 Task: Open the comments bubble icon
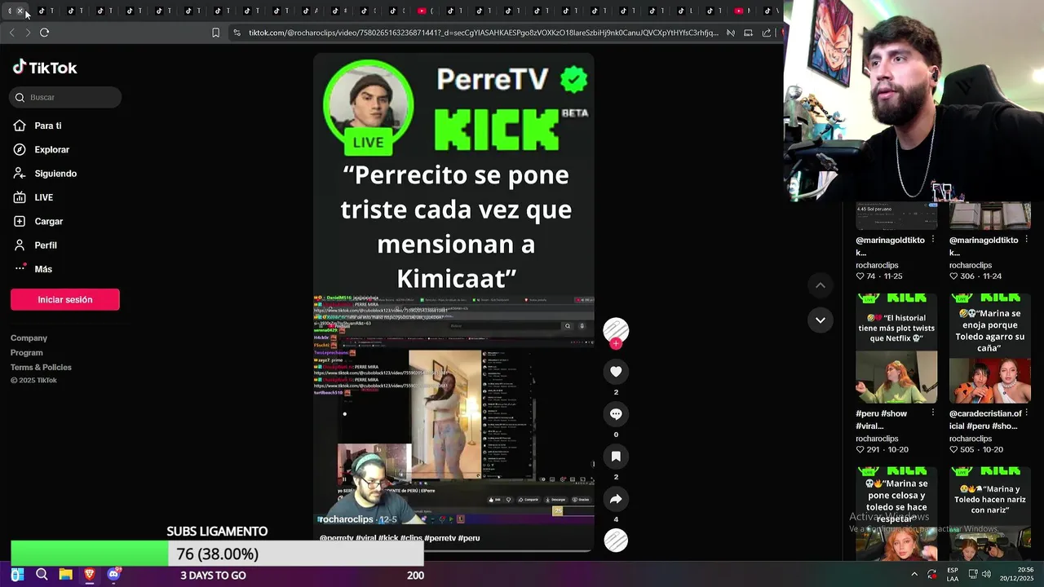tap(616, 414)
